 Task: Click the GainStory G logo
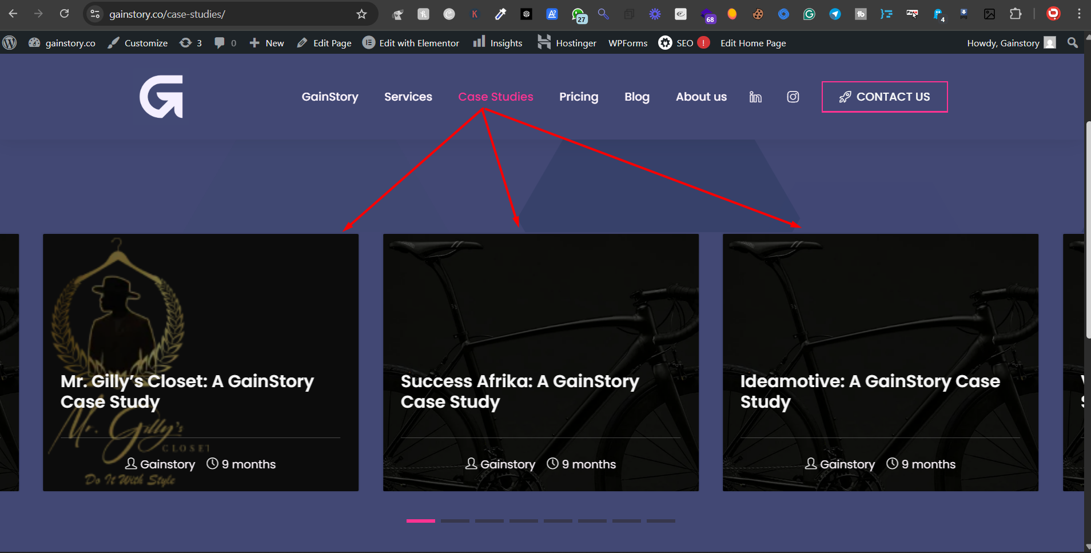tap(161, 97)
